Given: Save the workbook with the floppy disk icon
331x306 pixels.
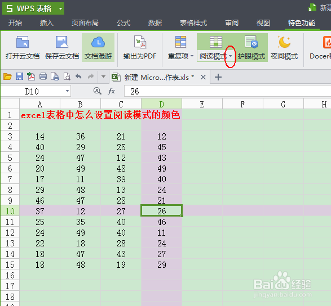Looking at the screenshot, I should 19,76.
